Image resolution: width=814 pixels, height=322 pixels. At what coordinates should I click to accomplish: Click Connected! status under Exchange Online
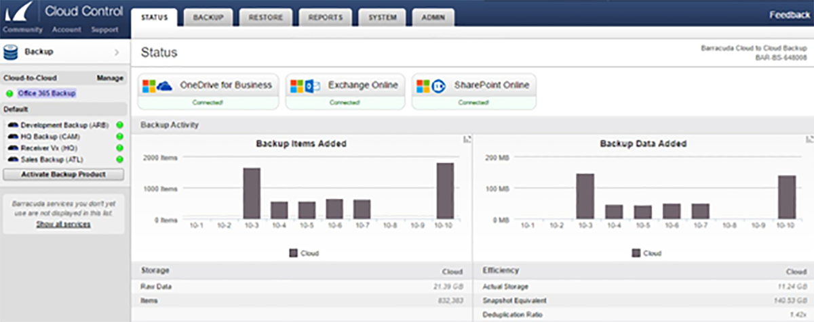point(345,103)
